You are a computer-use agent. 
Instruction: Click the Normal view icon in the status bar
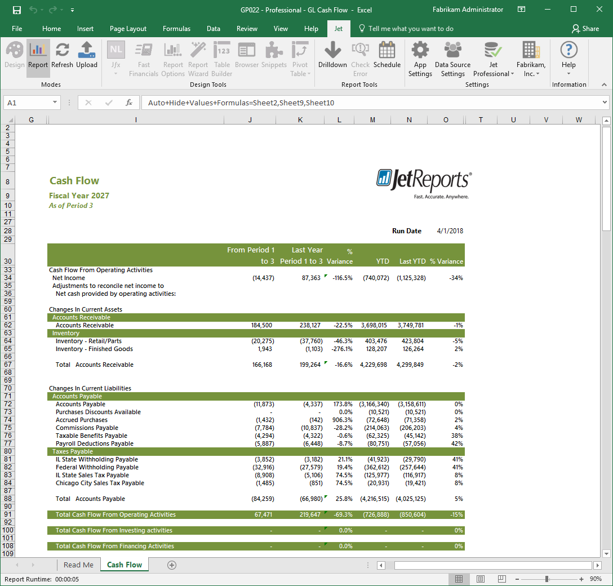coord(459,579)
